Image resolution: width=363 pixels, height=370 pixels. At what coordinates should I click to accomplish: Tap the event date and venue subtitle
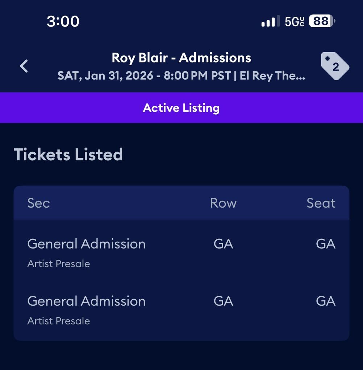[181, 76]
